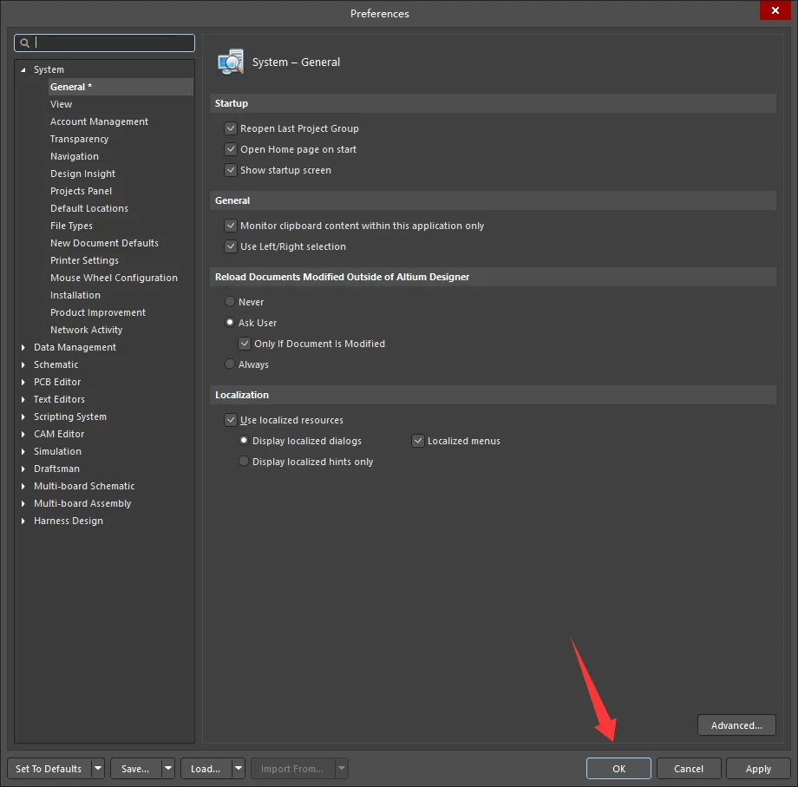The width and height of the screenshot is (798, 787).
Task: Open the Import From dropdown arrow
Action: point(342,768)
